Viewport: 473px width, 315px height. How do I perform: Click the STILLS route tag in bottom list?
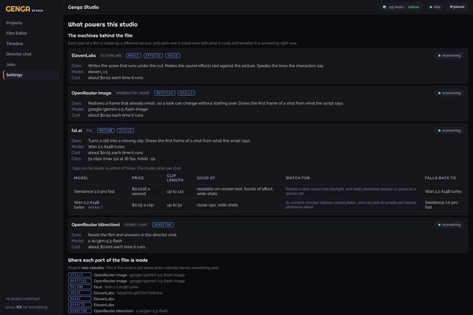[x=80, y=275]
